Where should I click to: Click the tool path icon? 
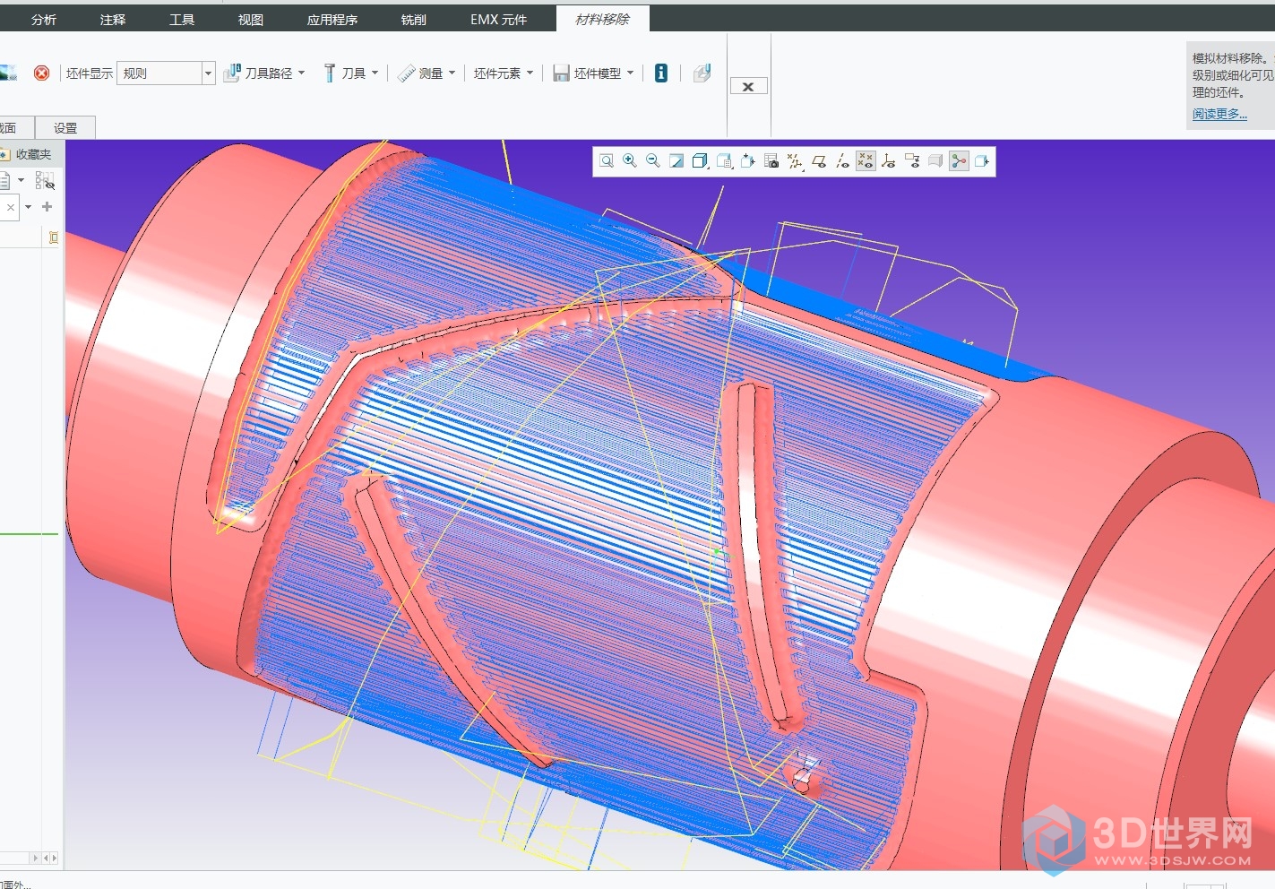pos(231,73)
